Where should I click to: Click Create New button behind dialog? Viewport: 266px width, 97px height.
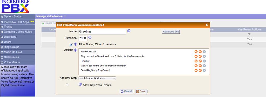click(49, 23)
